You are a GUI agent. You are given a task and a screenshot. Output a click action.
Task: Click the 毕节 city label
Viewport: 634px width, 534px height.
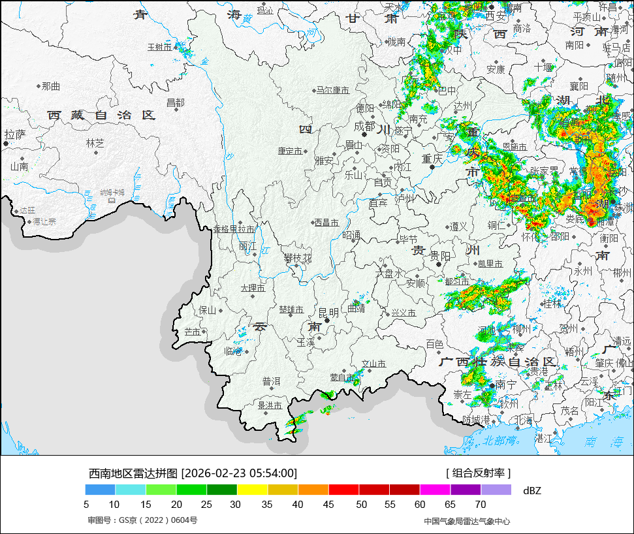(x=408, y=240)
